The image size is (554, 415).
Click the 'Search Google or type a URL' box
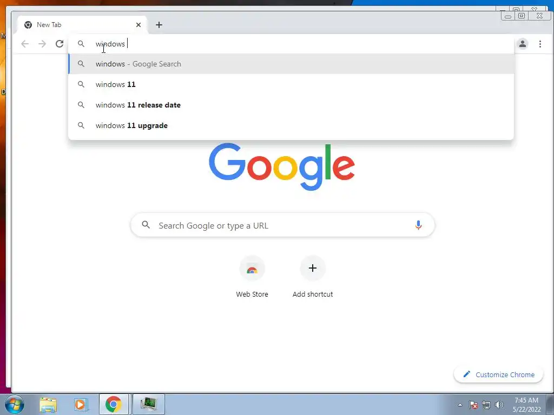pos(282,225)
